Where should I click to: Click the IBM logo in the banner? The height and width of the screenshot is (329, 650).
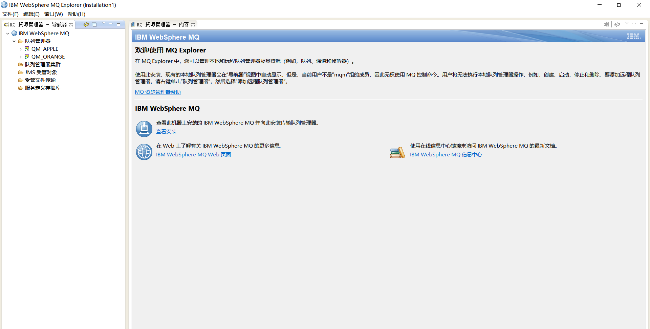coord(634,36)
